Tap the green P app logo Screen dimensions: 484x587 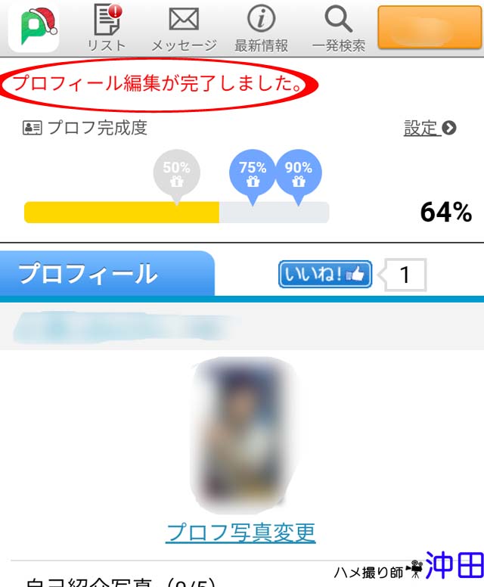35,27
